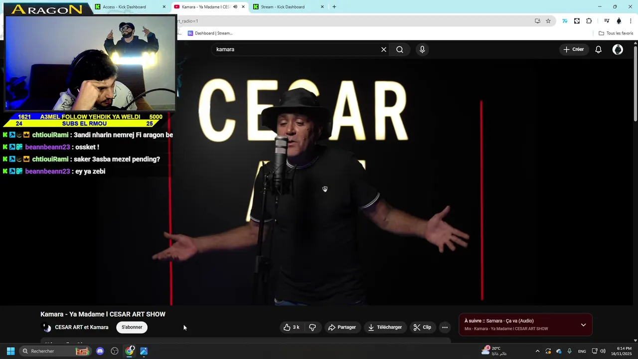Close the Stream - Kick Dashboard tab
The image size is (638, 359).
(322, 7)
